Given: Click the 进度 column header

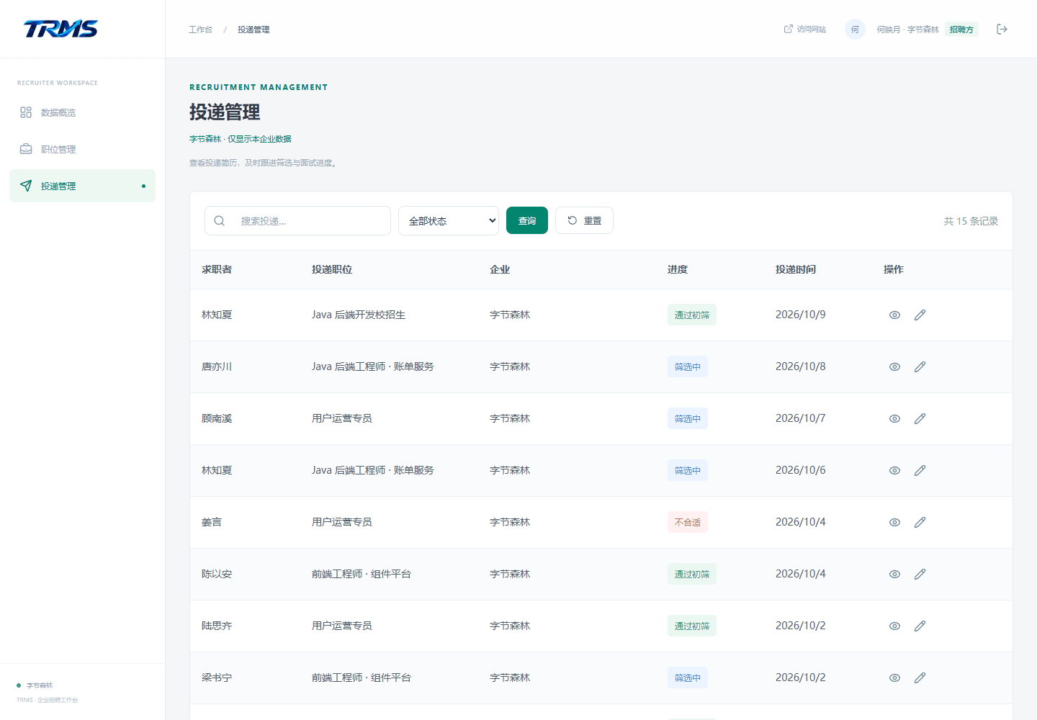Looking at the screenshot, I should pos(678,269).
